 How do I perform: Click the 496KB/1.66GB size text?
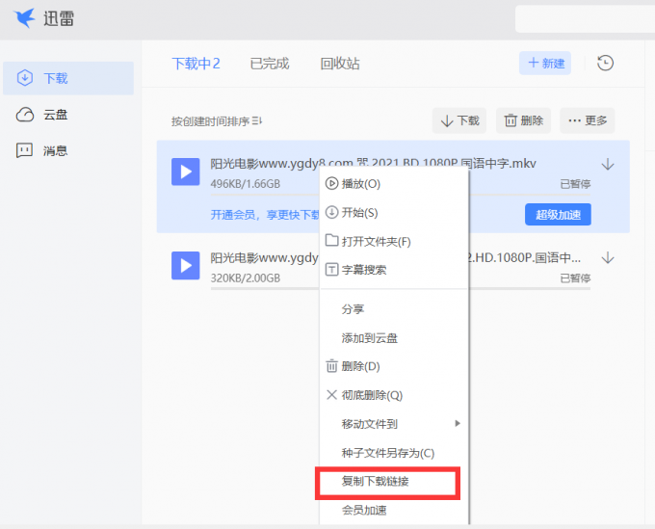click(246, 184)
